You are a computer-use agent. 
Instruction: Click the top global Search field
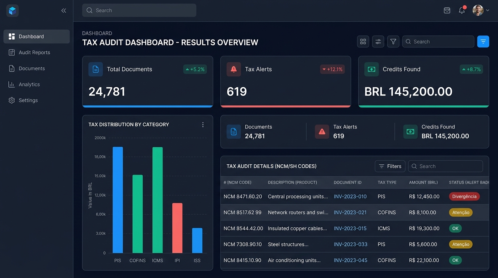pyautogui.click(x=139, y=10)
